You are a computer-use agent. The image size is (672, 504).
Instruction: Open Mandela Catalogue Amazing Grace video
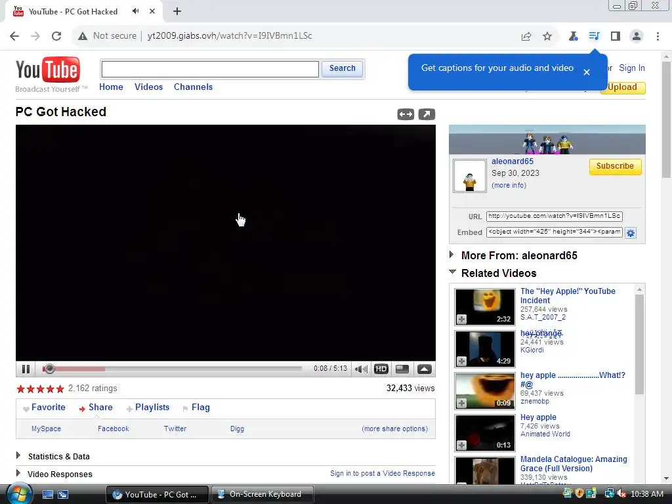coord(574,464)
